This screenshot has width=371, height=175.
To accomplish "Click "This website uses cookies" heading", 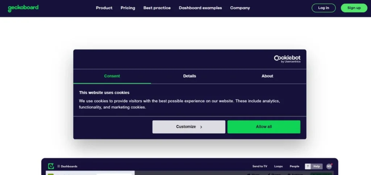I will 104,92.
